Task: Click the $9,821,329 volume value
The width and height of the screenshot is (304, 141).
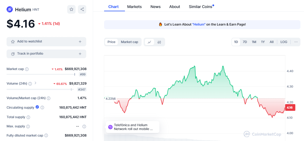Action: point(78,83)
